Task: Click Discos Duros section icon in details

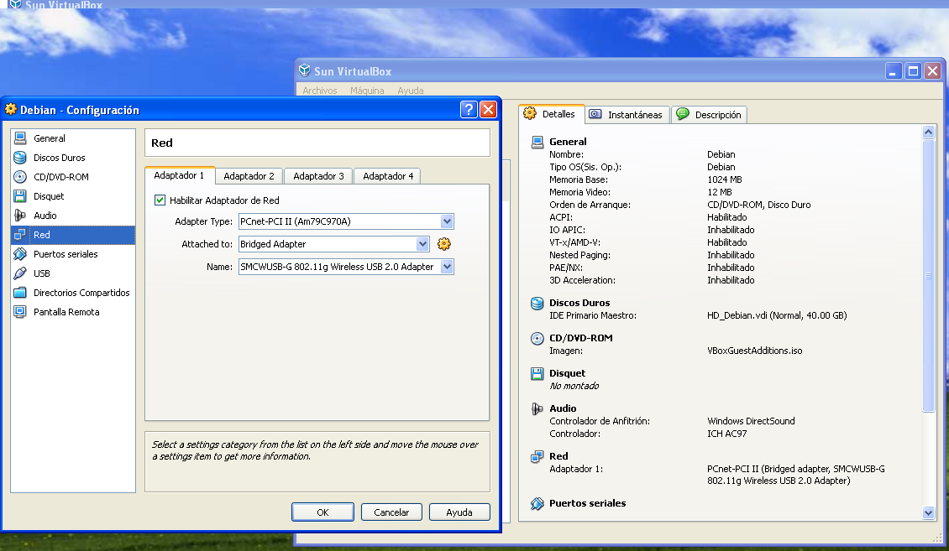Action: pyautogui.click(x=537, y=304)
